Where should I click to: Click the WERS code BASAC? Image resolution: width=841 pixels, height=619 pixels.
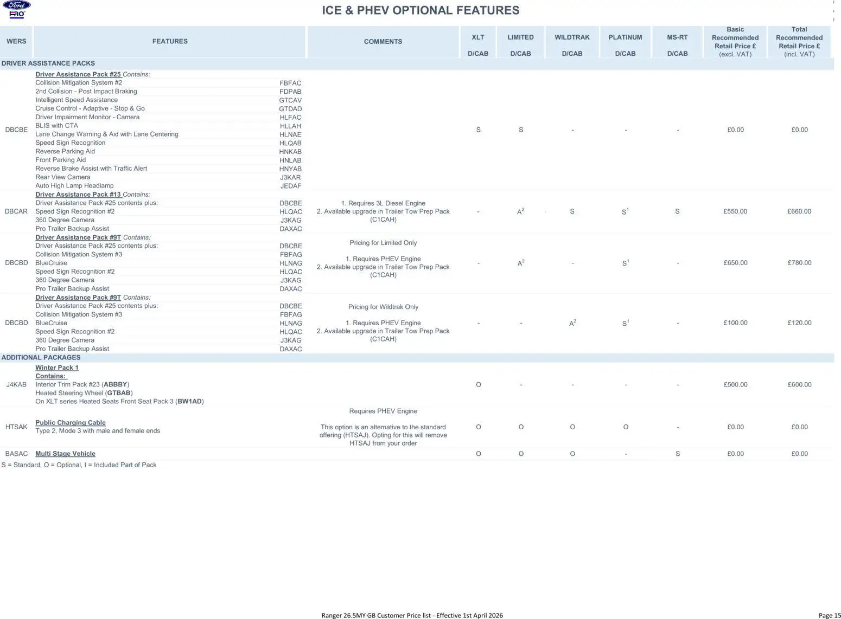16,454
